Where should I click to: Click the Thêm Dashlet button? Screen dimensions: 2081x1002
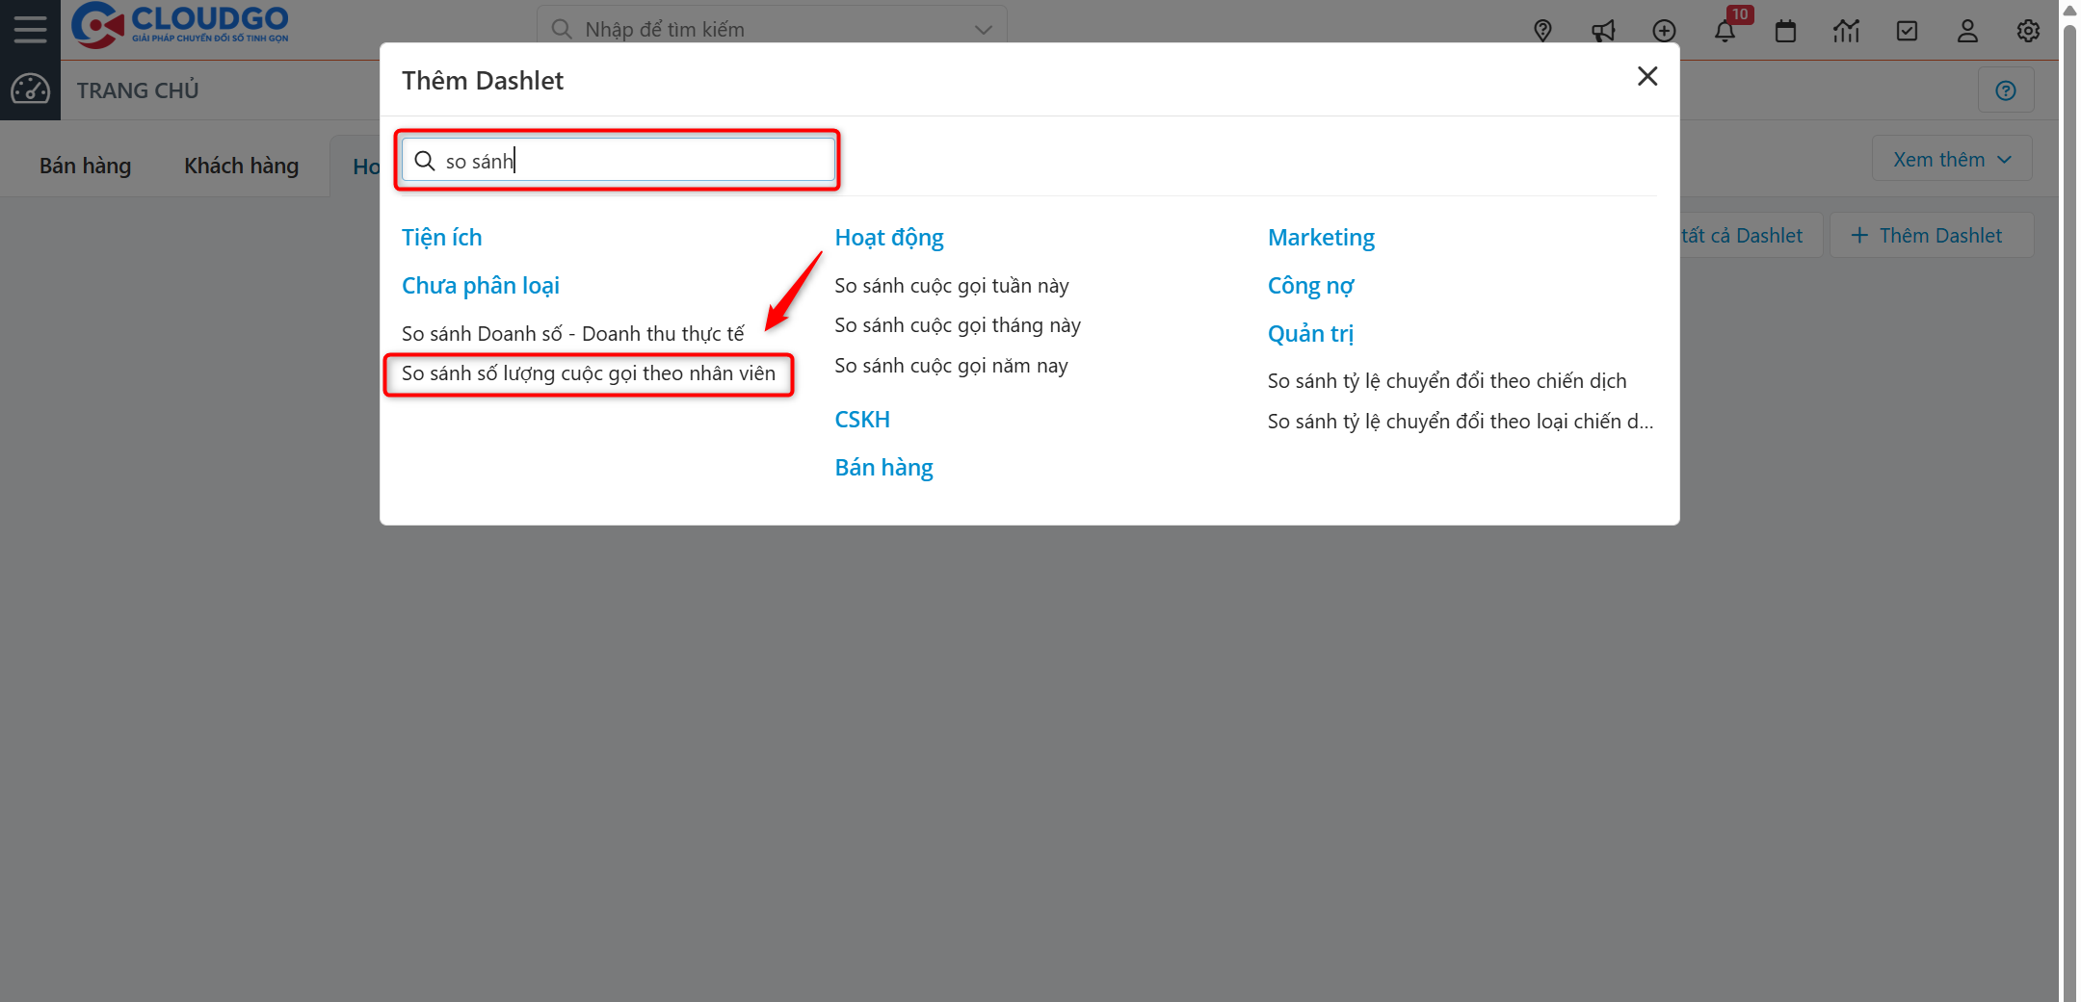[x=1931, y=234]
